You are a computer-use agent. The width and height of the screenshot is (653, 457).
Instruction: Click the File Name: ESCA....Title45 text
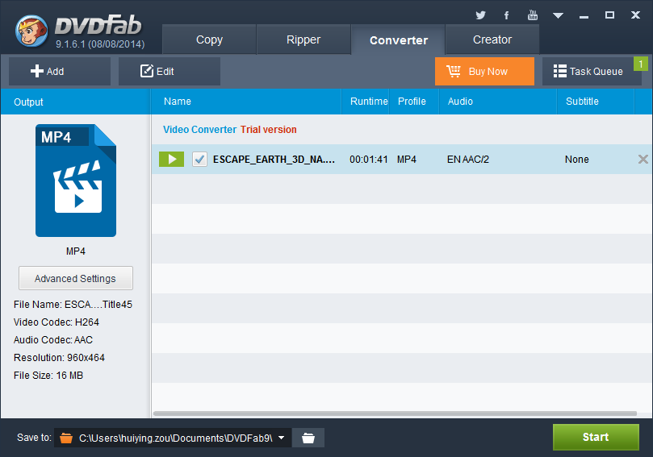pyautogui.click(x=73, y=305)
